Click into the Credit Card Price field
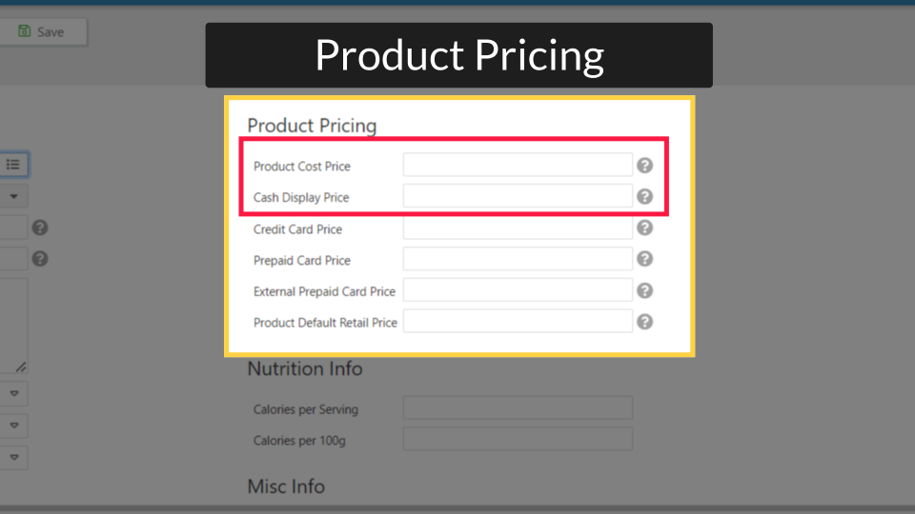915x514 pixels. click(x=518, y=227)
